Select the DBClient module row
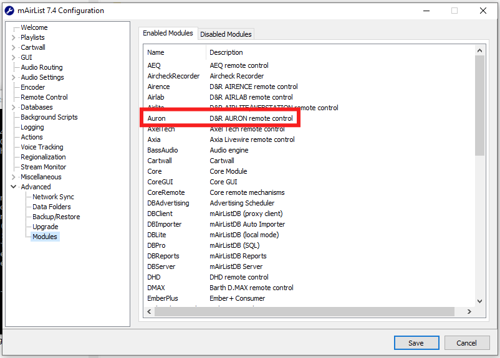500x358 pixels. pos(309,214)
